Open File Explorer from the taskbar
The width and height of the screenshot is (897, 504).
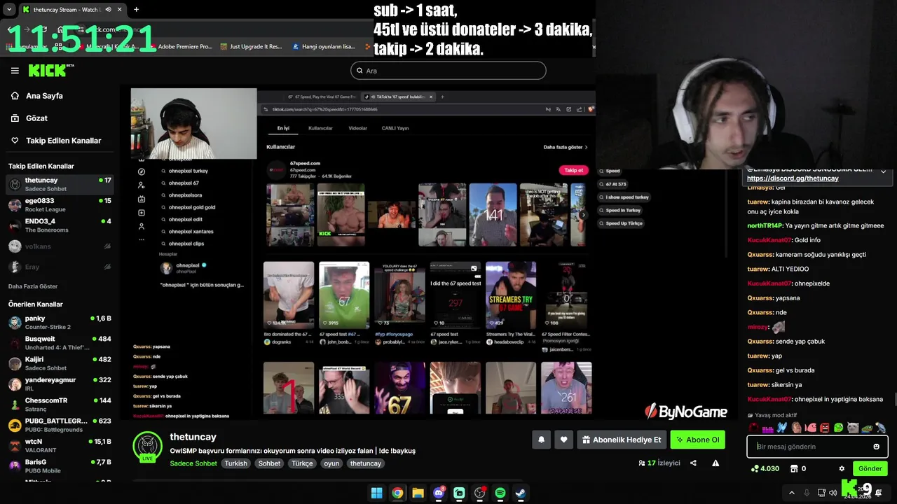pyautogui.click(x=418, y=493)
